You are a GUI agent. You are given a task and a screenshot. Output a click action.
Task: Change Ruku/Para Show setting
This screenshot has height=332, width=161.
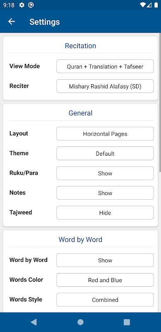pos(105,173)
